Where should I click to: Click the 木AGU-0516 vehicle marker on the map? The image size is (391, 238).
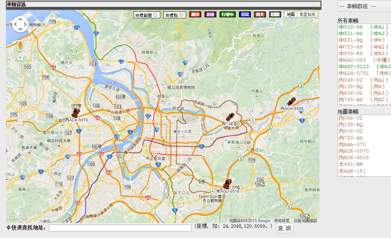click(x=227, y=184)
